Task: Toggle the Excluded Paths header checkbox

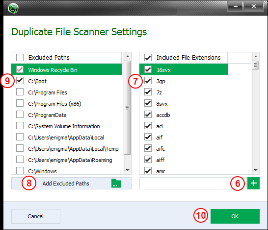Action: [20, 57]
